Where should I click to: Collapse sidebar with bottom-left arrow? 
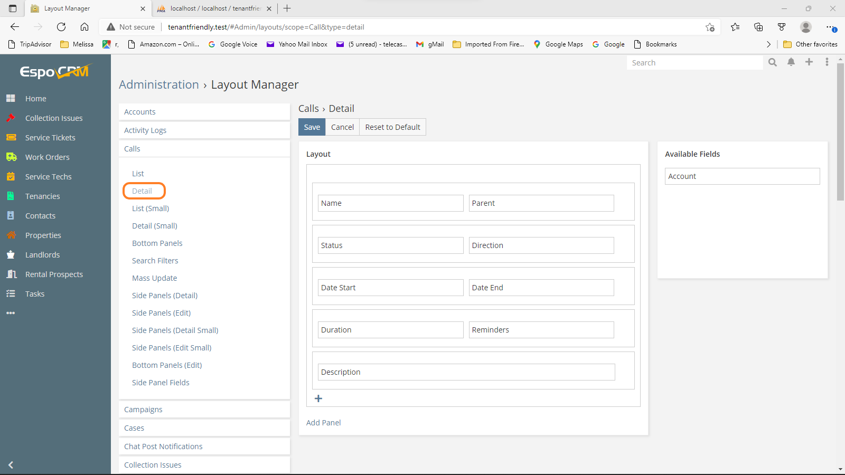(11, 465)
